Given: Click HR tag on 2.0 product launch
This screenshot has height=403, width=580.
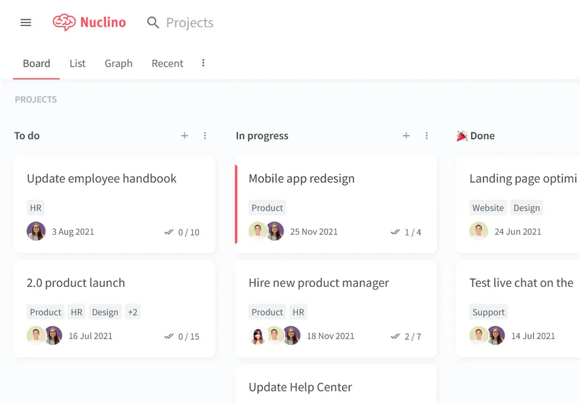Looking at the screenshot, I should tap(76, 312).
